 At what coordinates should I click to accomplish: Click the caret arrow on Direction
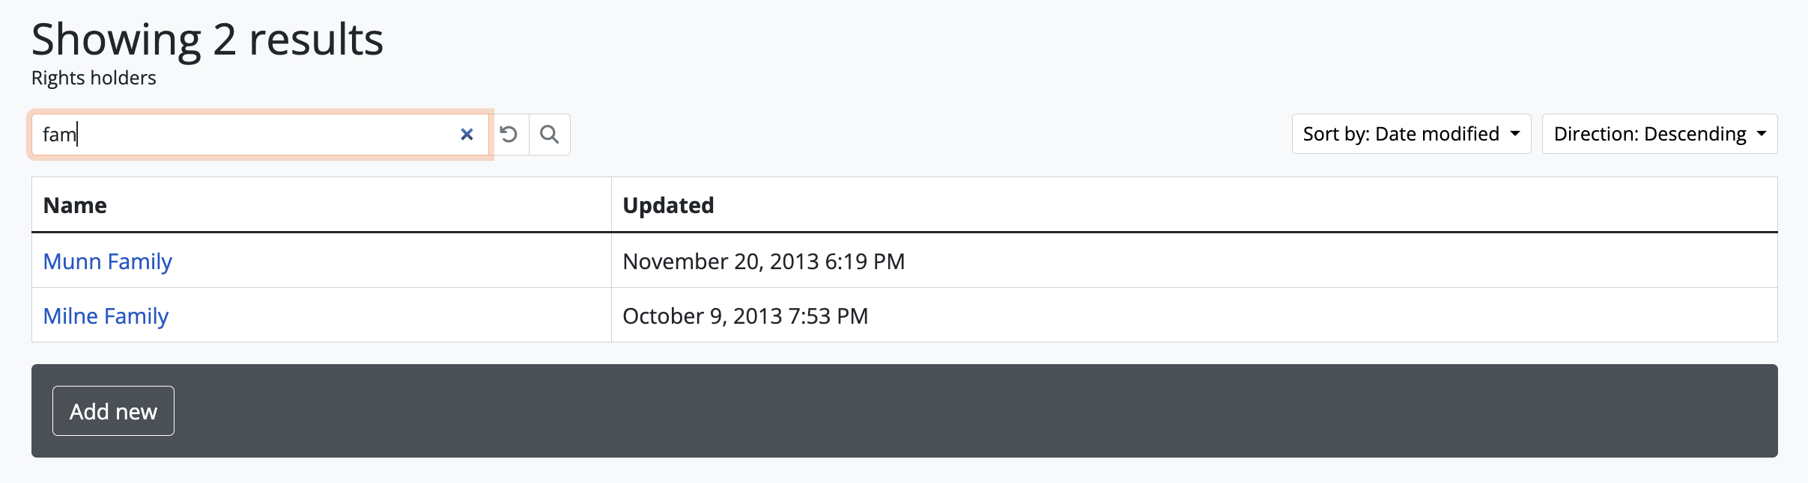tap(1762, 134)
